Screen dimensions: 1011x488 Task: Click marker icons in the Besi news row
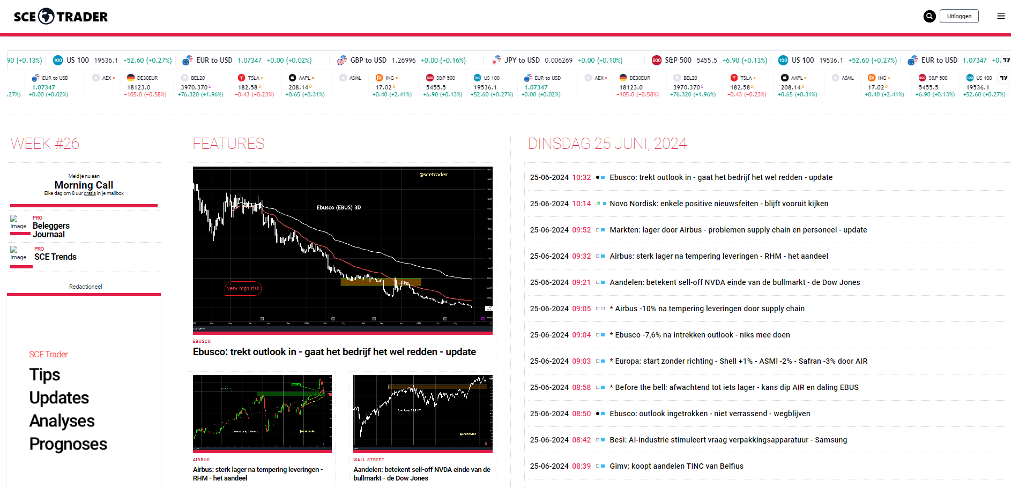(x=600, y=440)
